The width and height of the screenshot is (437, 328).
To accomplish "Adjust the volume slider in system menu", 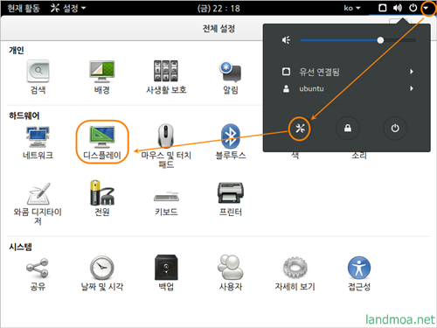I will (x=357, y=40).
